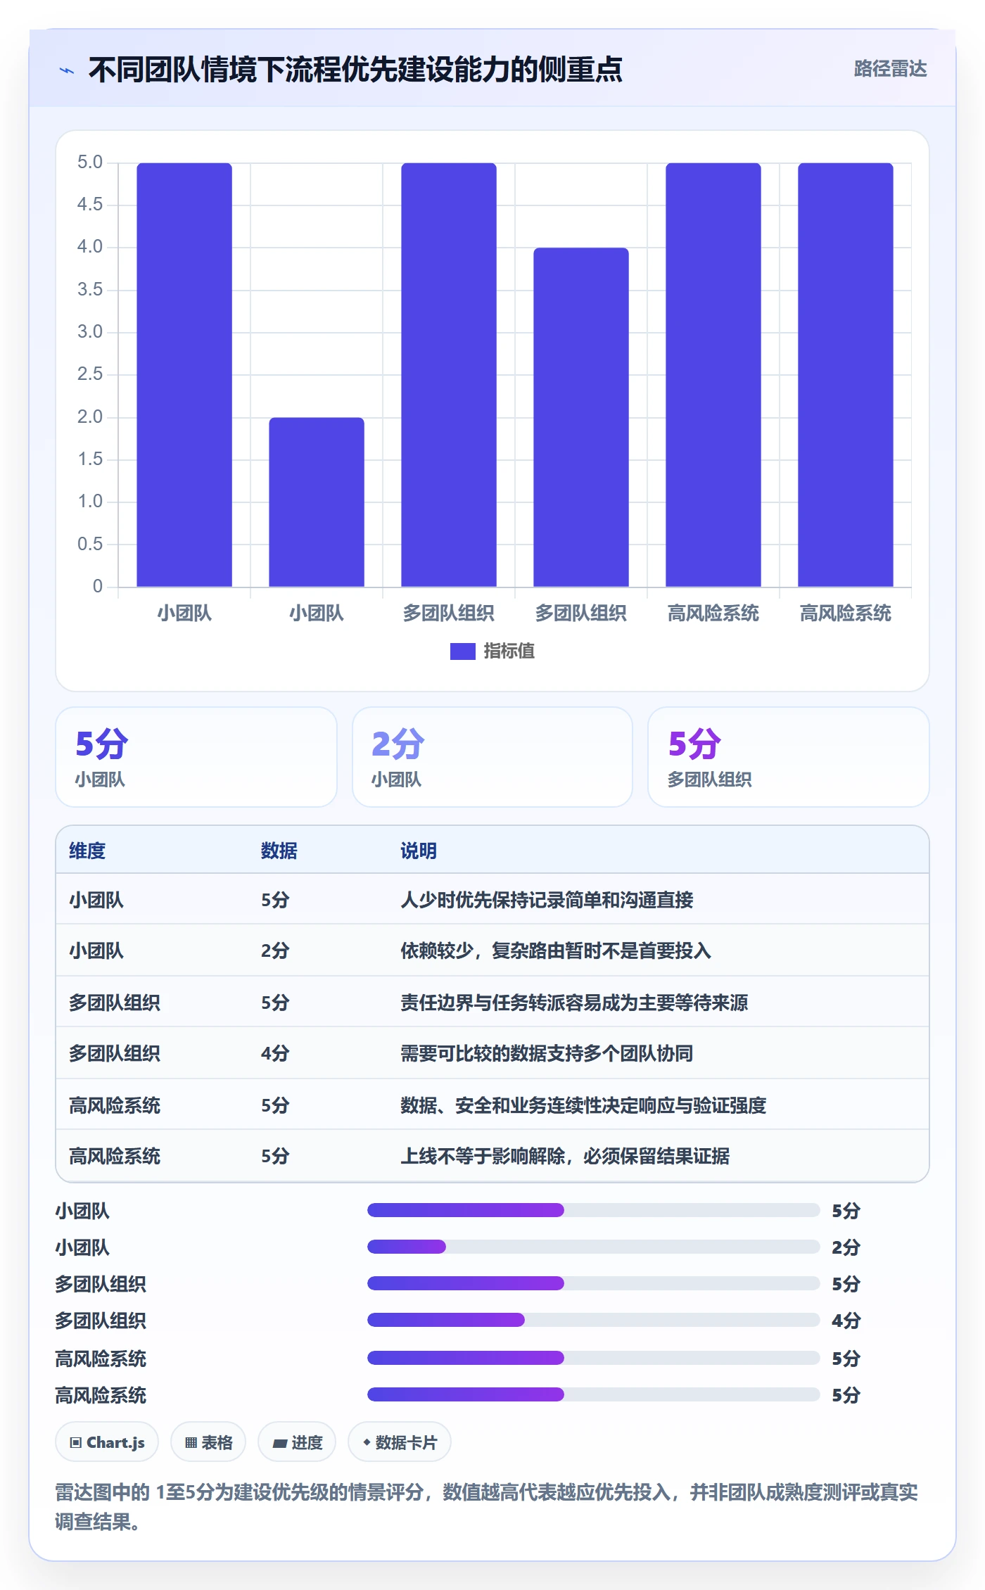
Task: Click the 4.5 y-axis tick label
Action: tap(90, 205)
